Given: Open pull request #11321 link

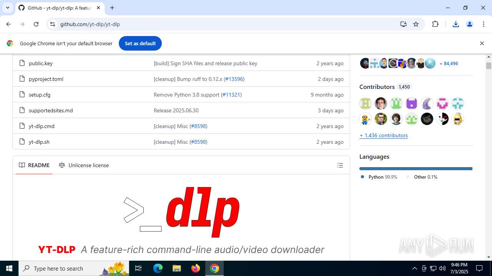Looking at the screenshot, I should pos(231,95).
